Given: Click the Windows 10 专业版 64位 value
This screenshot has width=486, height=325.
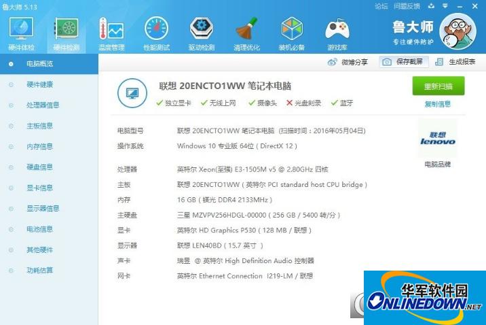Looking at the screenshot, I should click(237, 146).
